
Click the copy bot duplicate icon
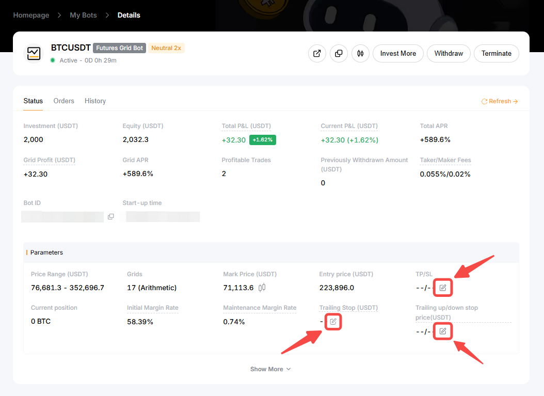click(339, 53)
